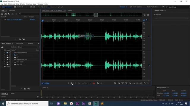Click the History trash delete icon

(38, 97)
